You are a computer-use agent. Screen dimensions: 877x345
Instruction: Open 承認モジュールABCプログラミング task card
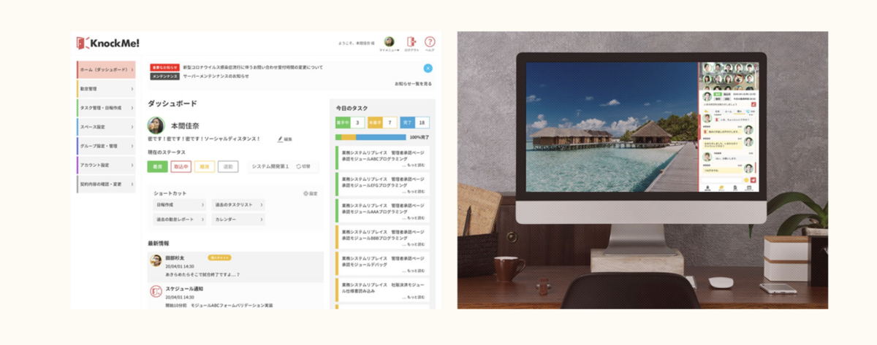(382, 158)
